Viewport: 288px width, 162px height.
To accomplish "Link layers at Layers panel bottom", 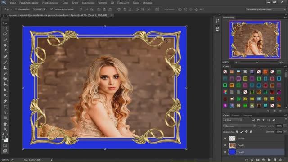I will click(247, 160).
